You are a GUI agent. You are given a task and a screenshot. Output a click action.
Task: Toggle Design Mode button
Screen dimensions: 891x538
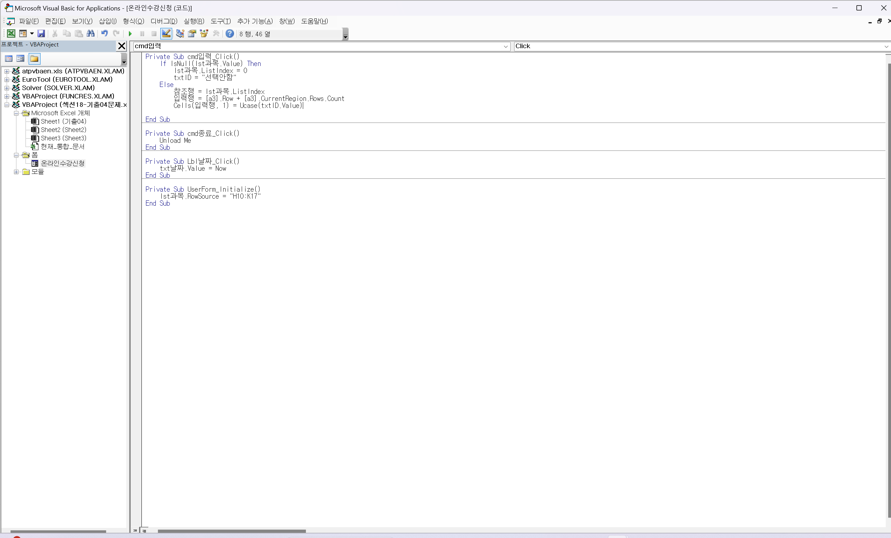pos(166,34)
